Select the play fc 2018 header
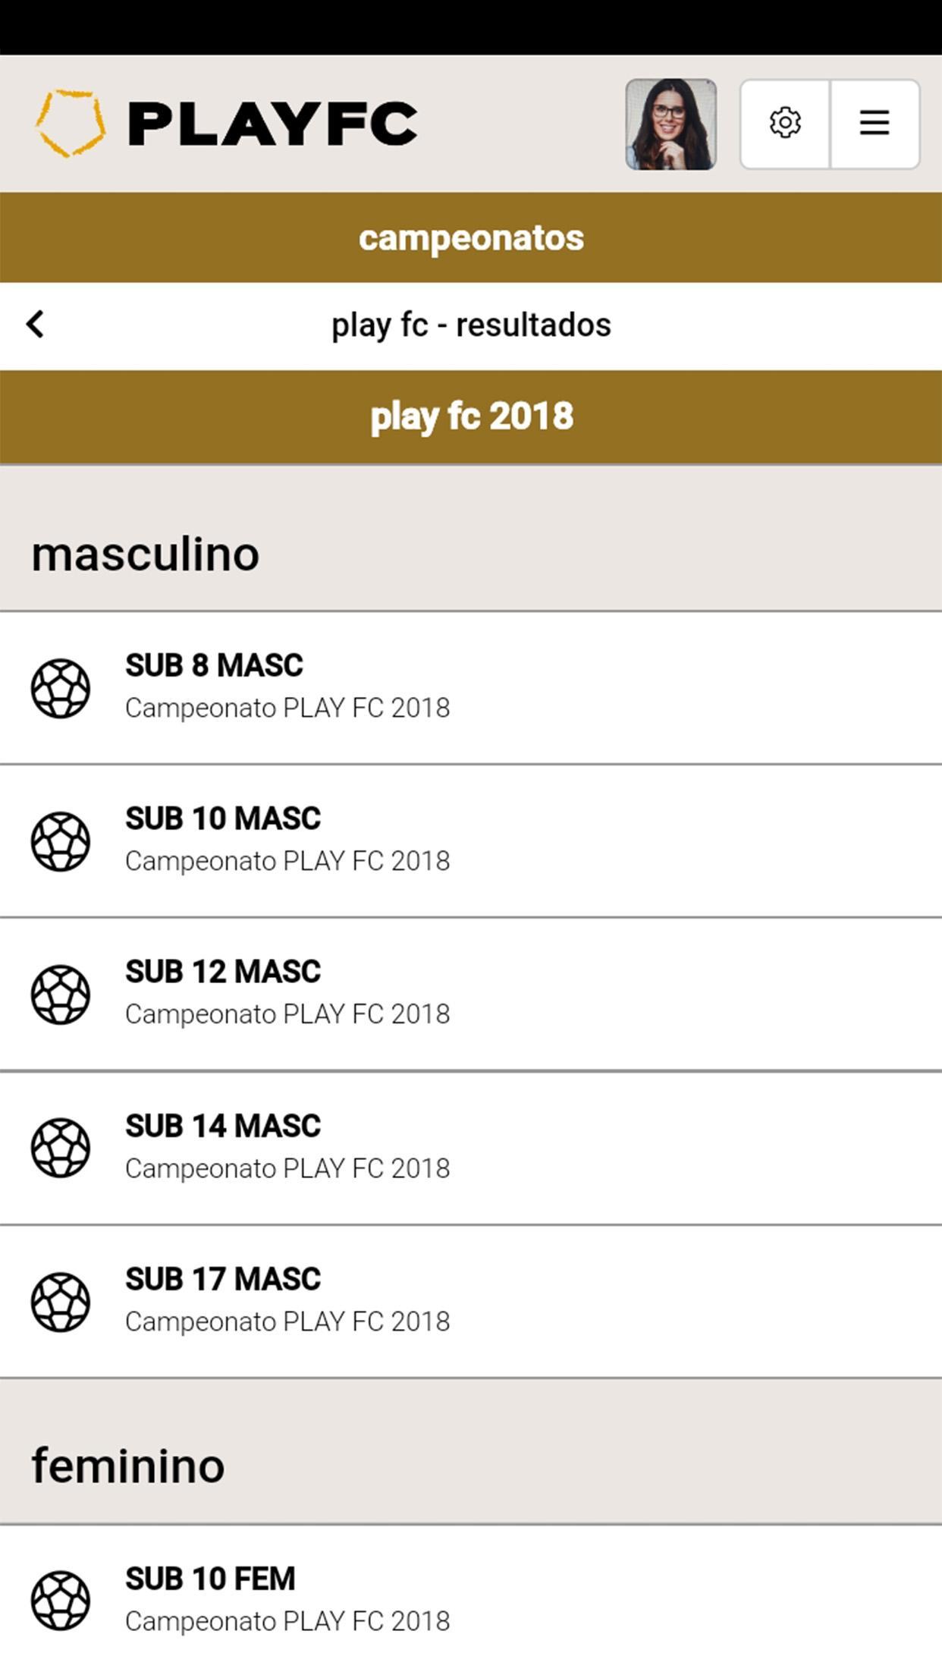This screenshot has height=1675, width=942. 471,416
